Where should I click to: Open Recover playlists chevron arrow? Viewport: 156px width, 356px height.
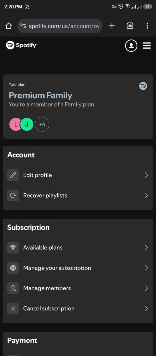146,196
